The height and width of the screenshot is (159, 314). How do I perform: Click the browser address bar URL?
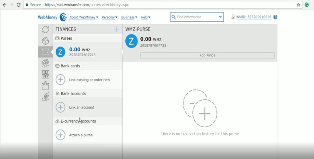[87, 5]
